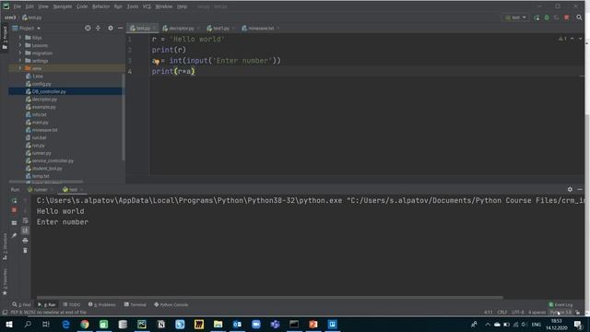The width and height of the screenshot is (590, 332).
Task: Expand the migration folder
Action: [x=20, y=53]
